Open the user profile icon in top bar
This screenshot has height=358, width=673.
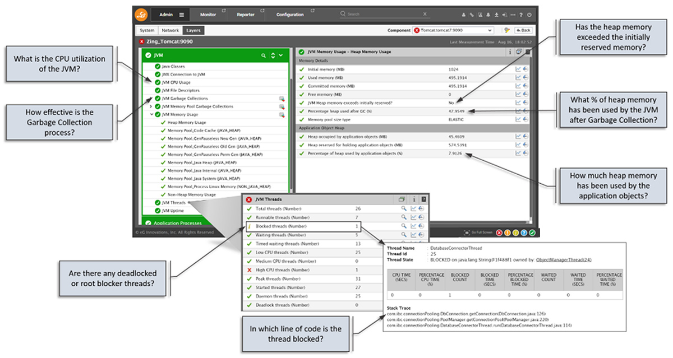point(463,15)
